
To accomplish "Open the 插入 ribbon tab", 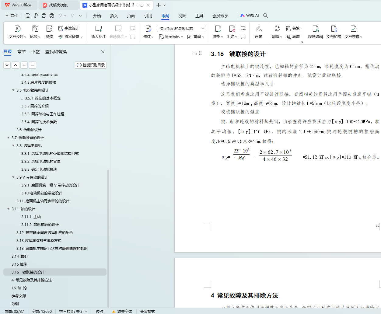I will coord(114,16).
